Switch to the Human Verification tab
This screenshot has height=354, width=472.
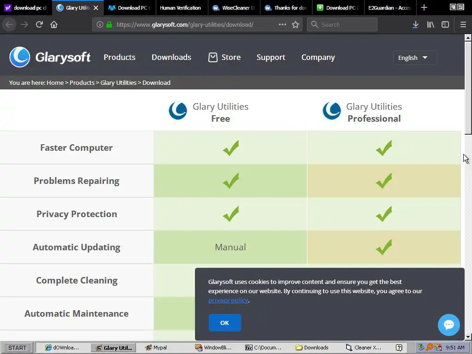[x=182, y=8]
